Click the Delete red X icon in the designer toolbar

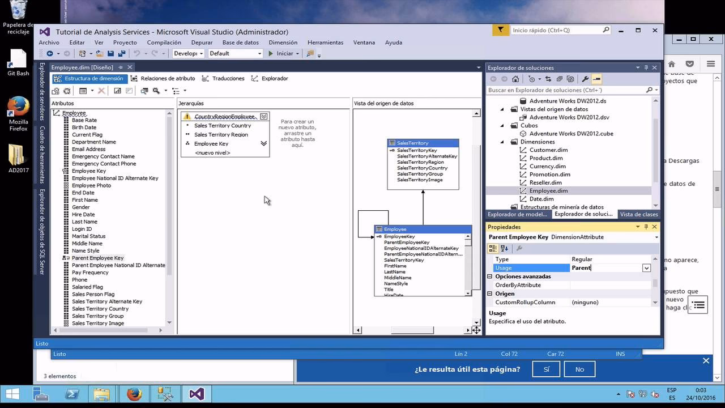[101, 91]
